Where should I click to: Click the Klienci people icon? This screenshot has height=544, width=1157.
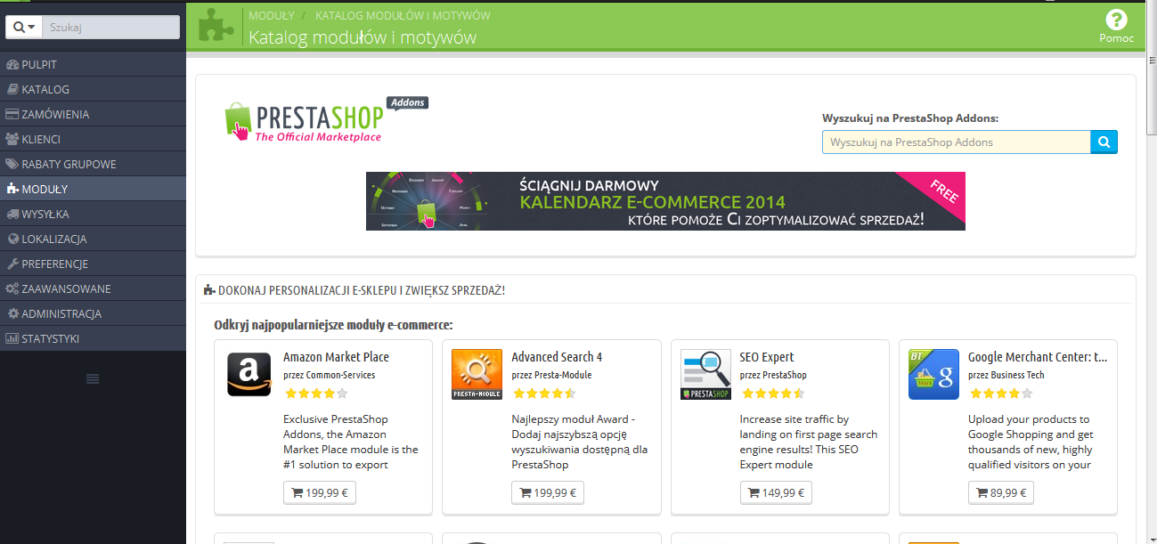click(x=12, y=139)
